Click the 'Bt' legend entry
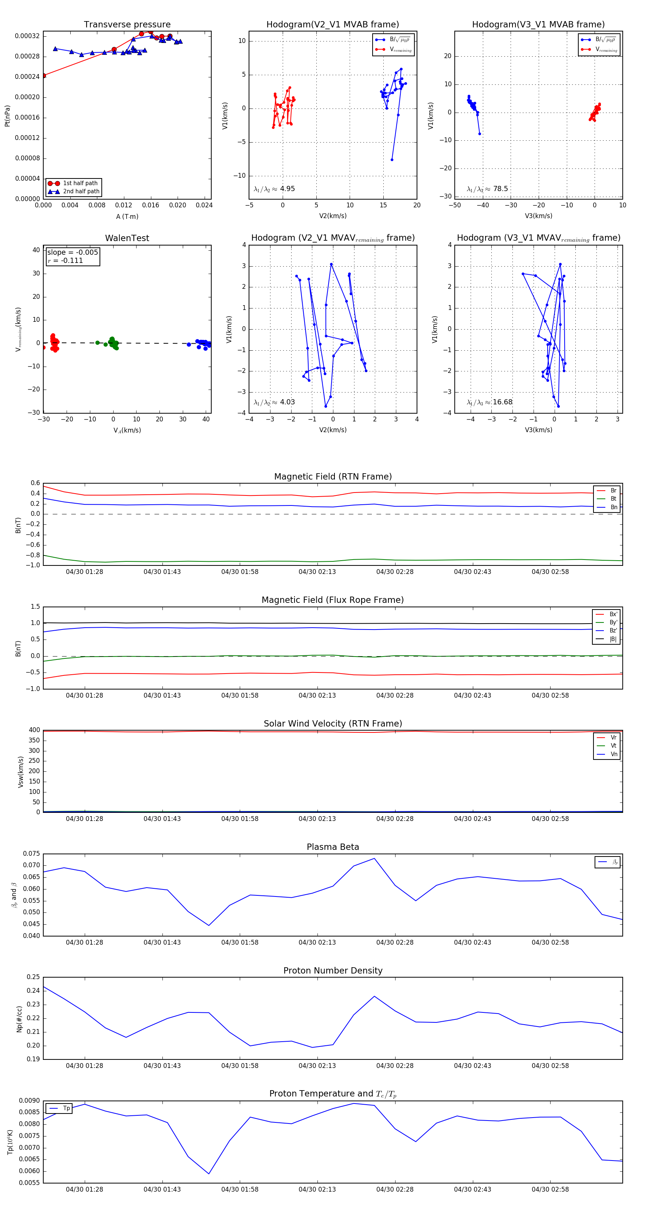 [607, 498]
